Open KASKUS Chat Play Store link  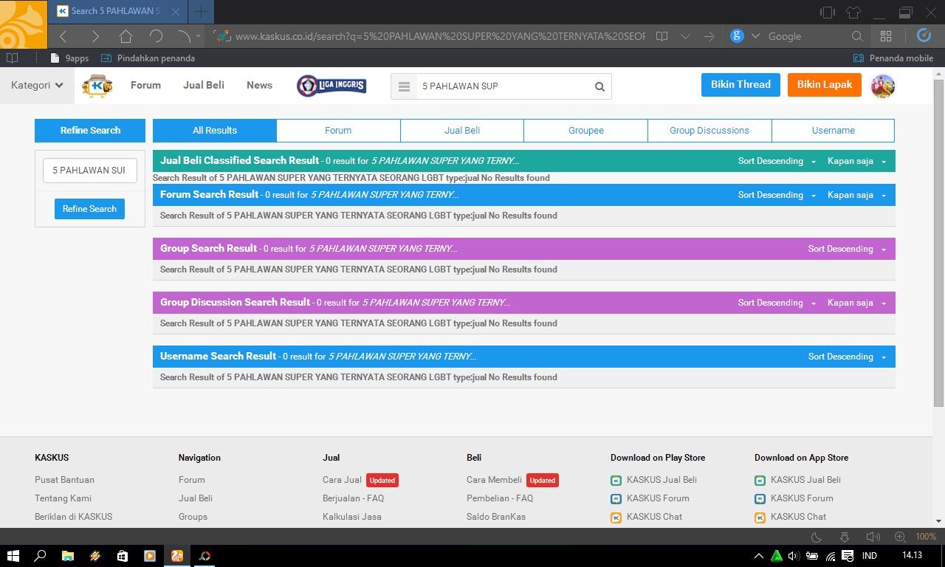pyautogui.click(x=654, y=517)
